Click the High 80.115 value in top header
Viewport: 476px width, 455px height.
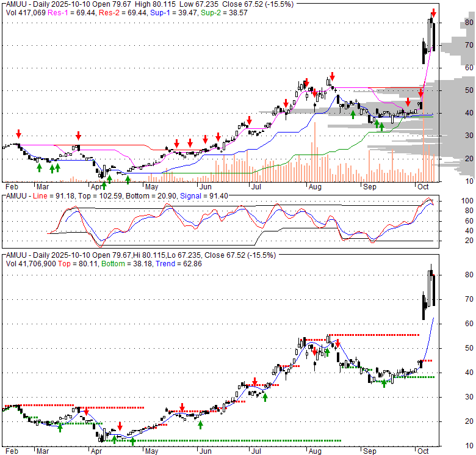point(155,4)
